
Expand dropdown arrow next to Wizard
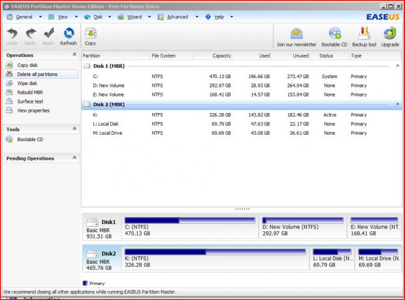149,17
